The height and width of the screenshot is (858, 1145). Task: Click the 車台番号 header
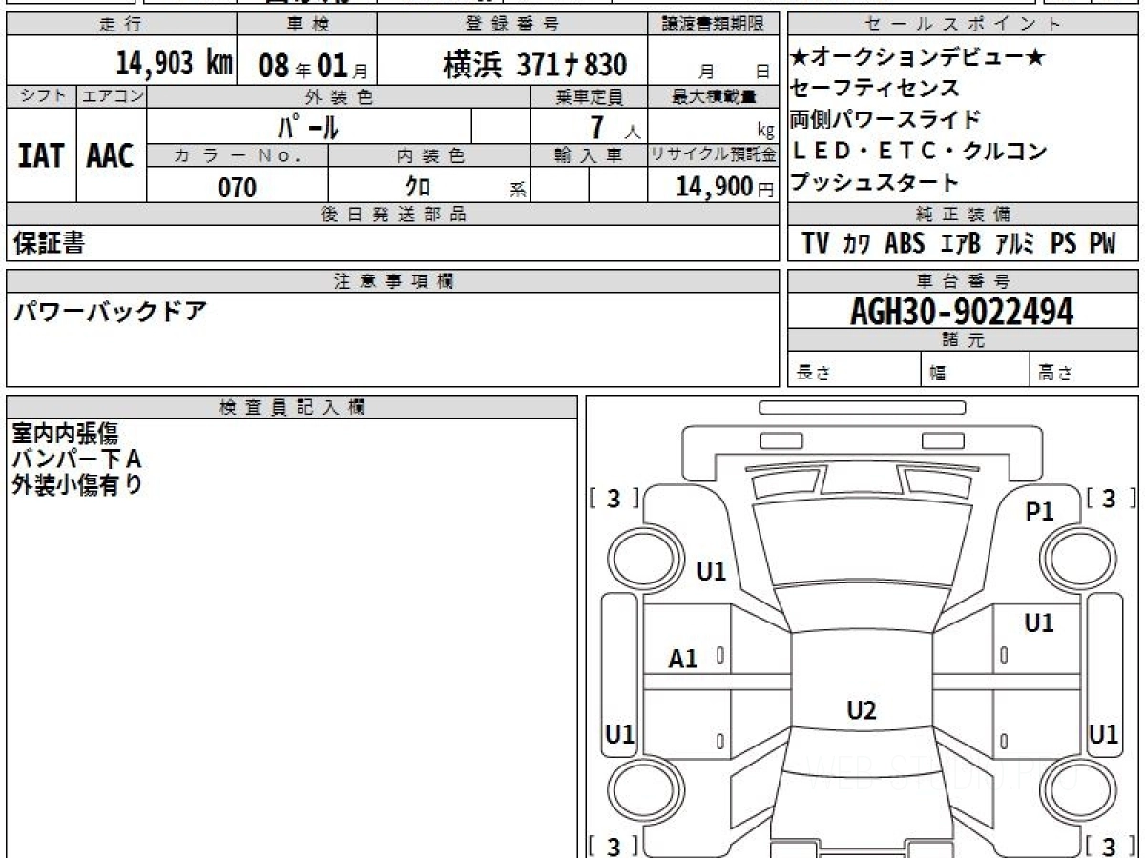point(964,281)
